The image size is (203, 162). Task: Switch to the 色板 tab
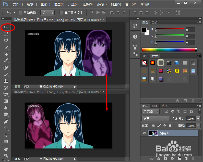(154, 22)
